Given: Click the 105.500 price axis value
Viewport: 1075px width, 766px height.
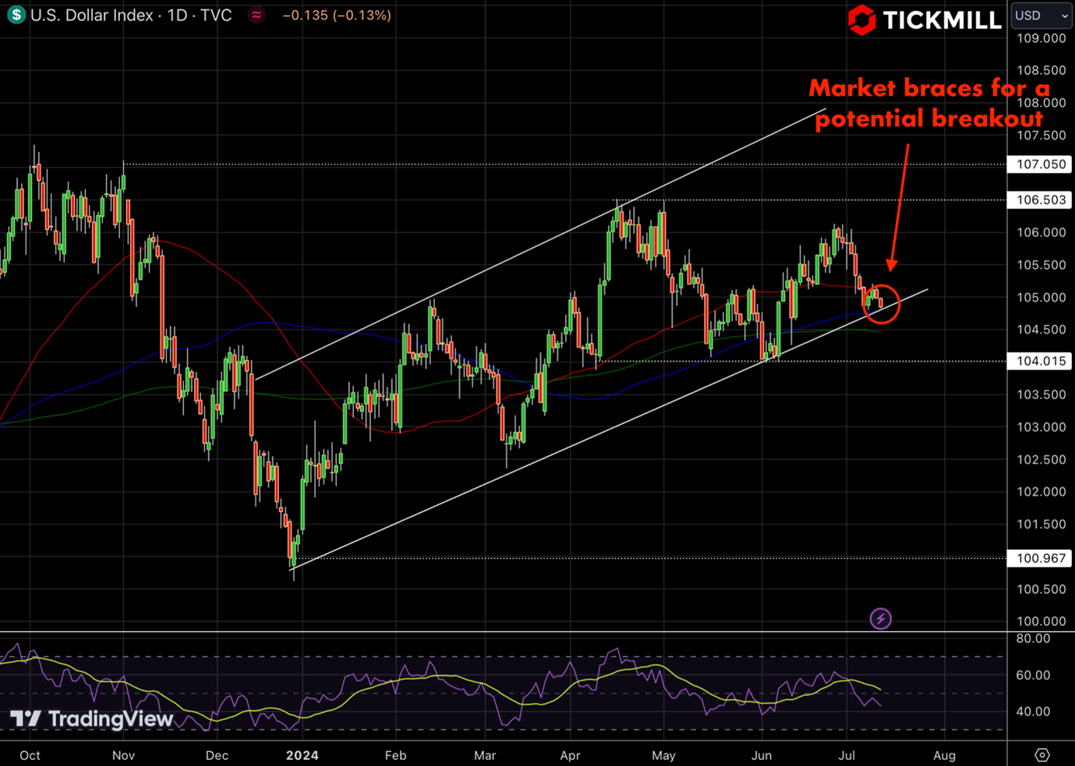Looking at the screenshot, I should pos(1041,265).
